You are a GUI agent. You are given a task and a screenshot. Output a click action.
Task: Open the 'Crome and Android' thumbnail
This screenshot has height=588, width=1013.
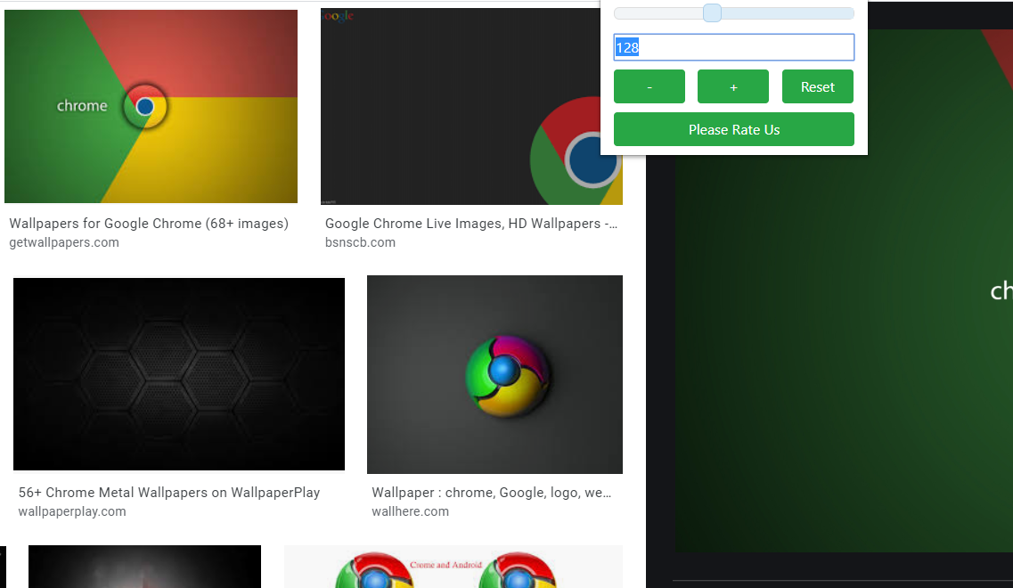click(x=453, y=568)
